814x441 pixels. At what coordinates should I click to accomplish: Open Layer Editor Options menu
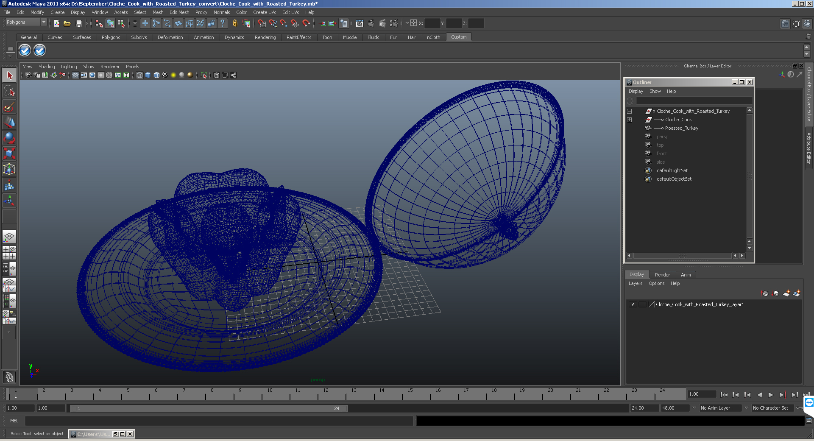[x=656, y=283]
